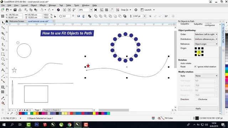228x128 pixels.
Task: Select the Zoom tool in the toolbox
Action: (2, 38)
